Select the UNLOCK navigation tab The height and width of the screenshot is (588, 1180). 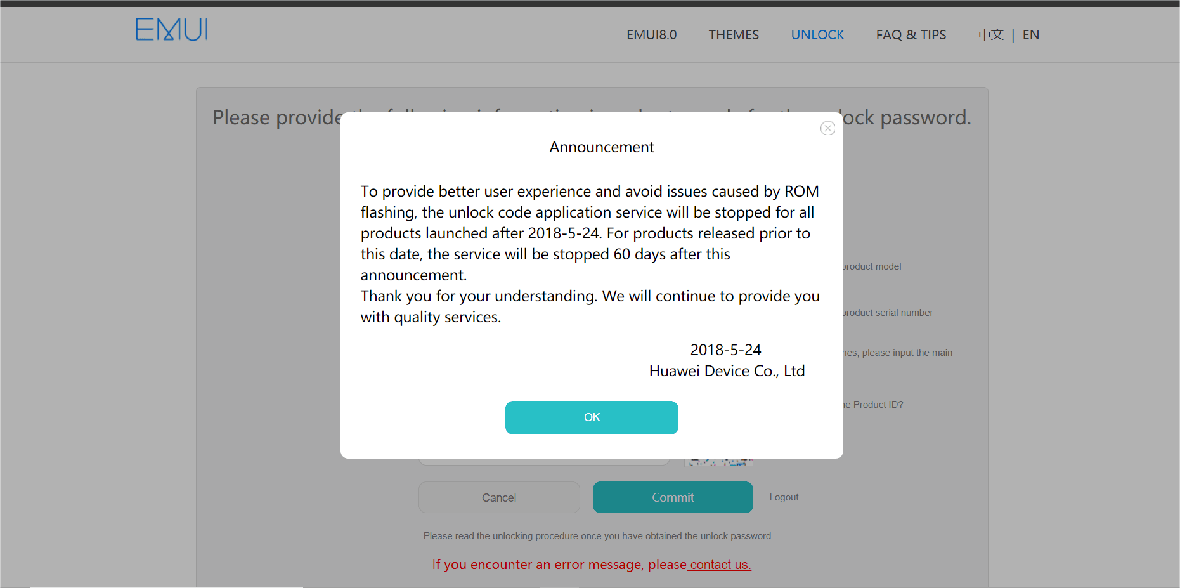pyautogui.click(x=818, y=35)
